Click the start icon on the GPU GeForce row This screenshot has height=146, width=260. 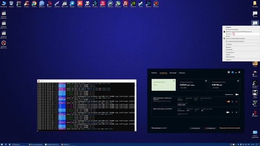[x=232, y=112]
